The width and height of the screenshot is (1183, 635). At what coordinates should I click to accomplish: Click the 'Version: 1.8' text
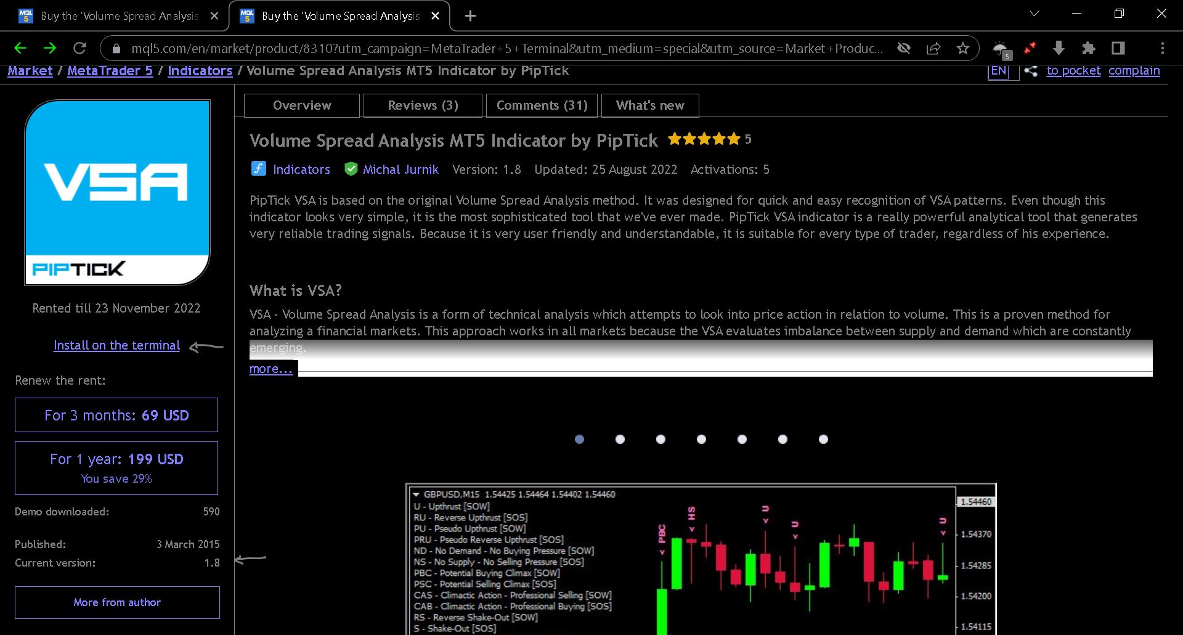tap(487, 170)
